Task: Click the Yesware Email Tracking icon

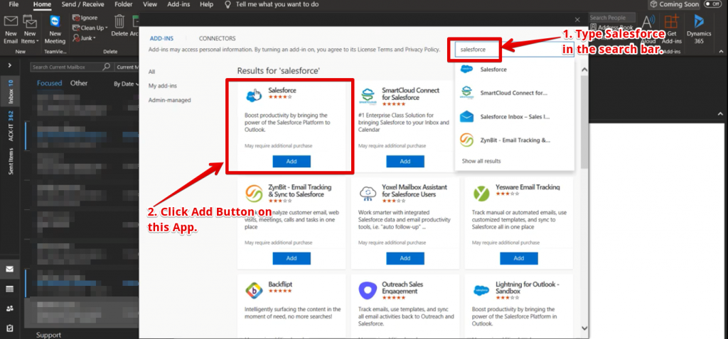Action: coord(481,193)
